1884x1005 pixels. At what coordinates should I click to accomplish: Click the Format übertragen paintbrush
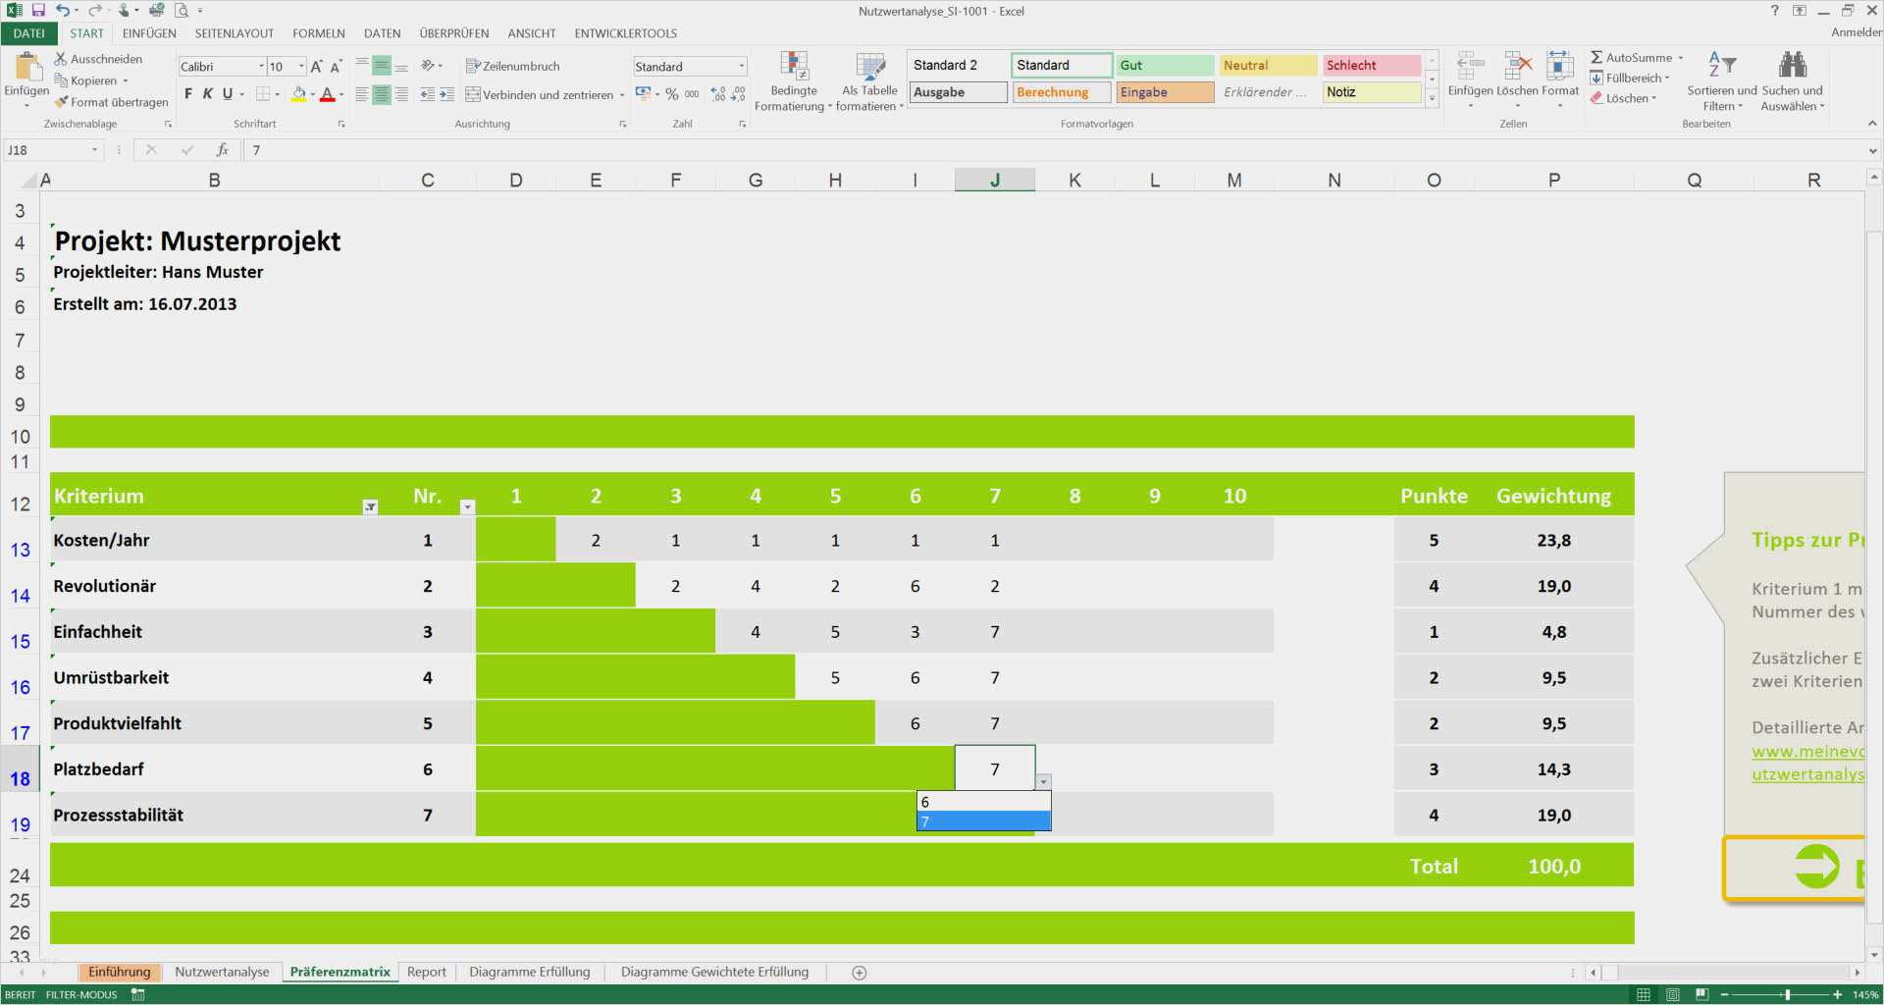point(61,102)
